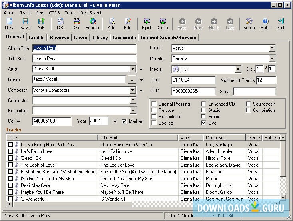Click the Add toolbar icon
The width and height of the screenshot is (293, 221).
[112, 24]
